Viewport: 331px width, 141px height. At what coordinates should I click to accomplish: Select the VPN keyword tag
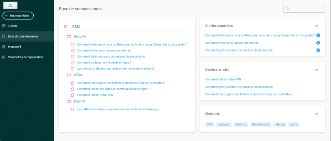[x=210, y=125]
